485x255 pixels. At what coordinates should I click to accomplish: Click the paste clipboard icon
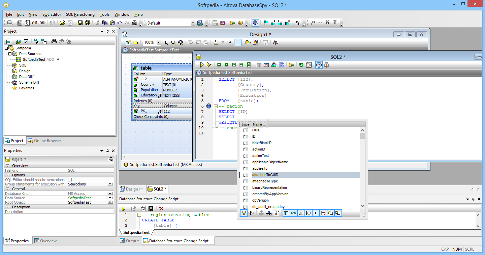[x=112, y=23]
